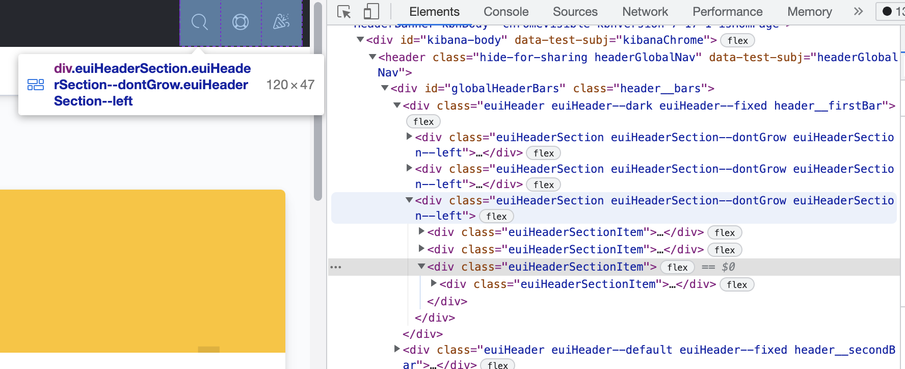905x369 pixels.
Task: Toggle flex badge of second euiHeaderSectionItem row
Action: [725, 250]
